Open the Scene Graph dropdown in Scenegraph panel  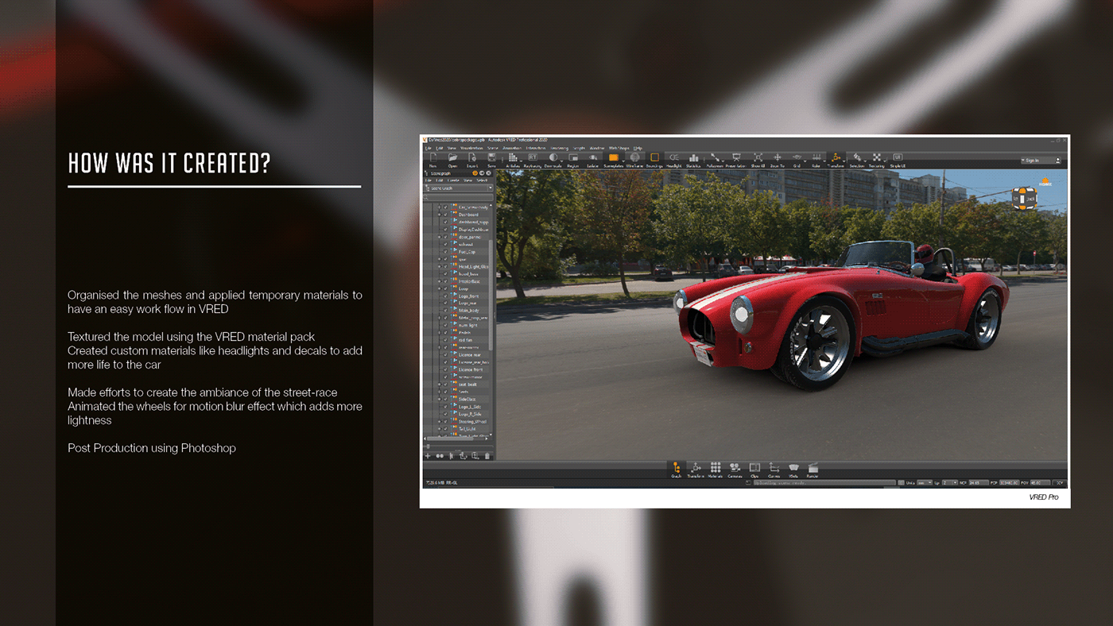click(x=459, y=188)
